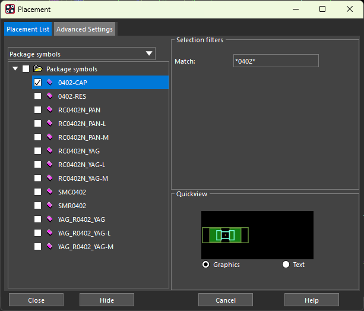This screenshot has width=364, height=311.
Task: Select the YAG_R0402_YAG-L row text
Action: 84,233
